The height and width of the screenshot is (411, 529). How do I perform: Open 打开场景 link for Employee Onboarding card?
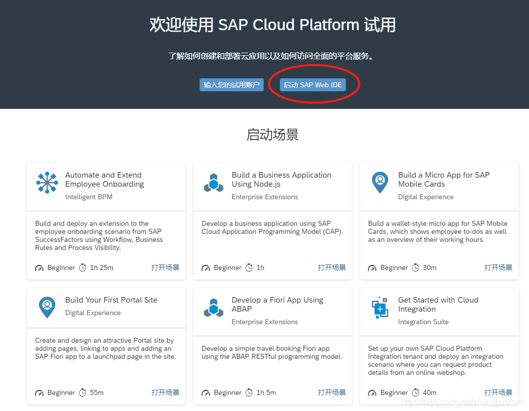coord(165,267)
